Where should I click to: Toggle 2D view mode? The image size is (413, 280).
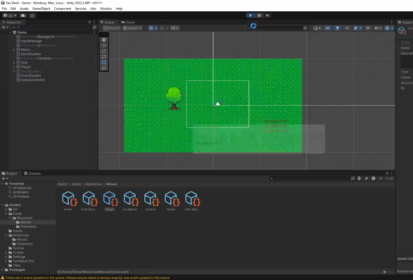point(327,28)
